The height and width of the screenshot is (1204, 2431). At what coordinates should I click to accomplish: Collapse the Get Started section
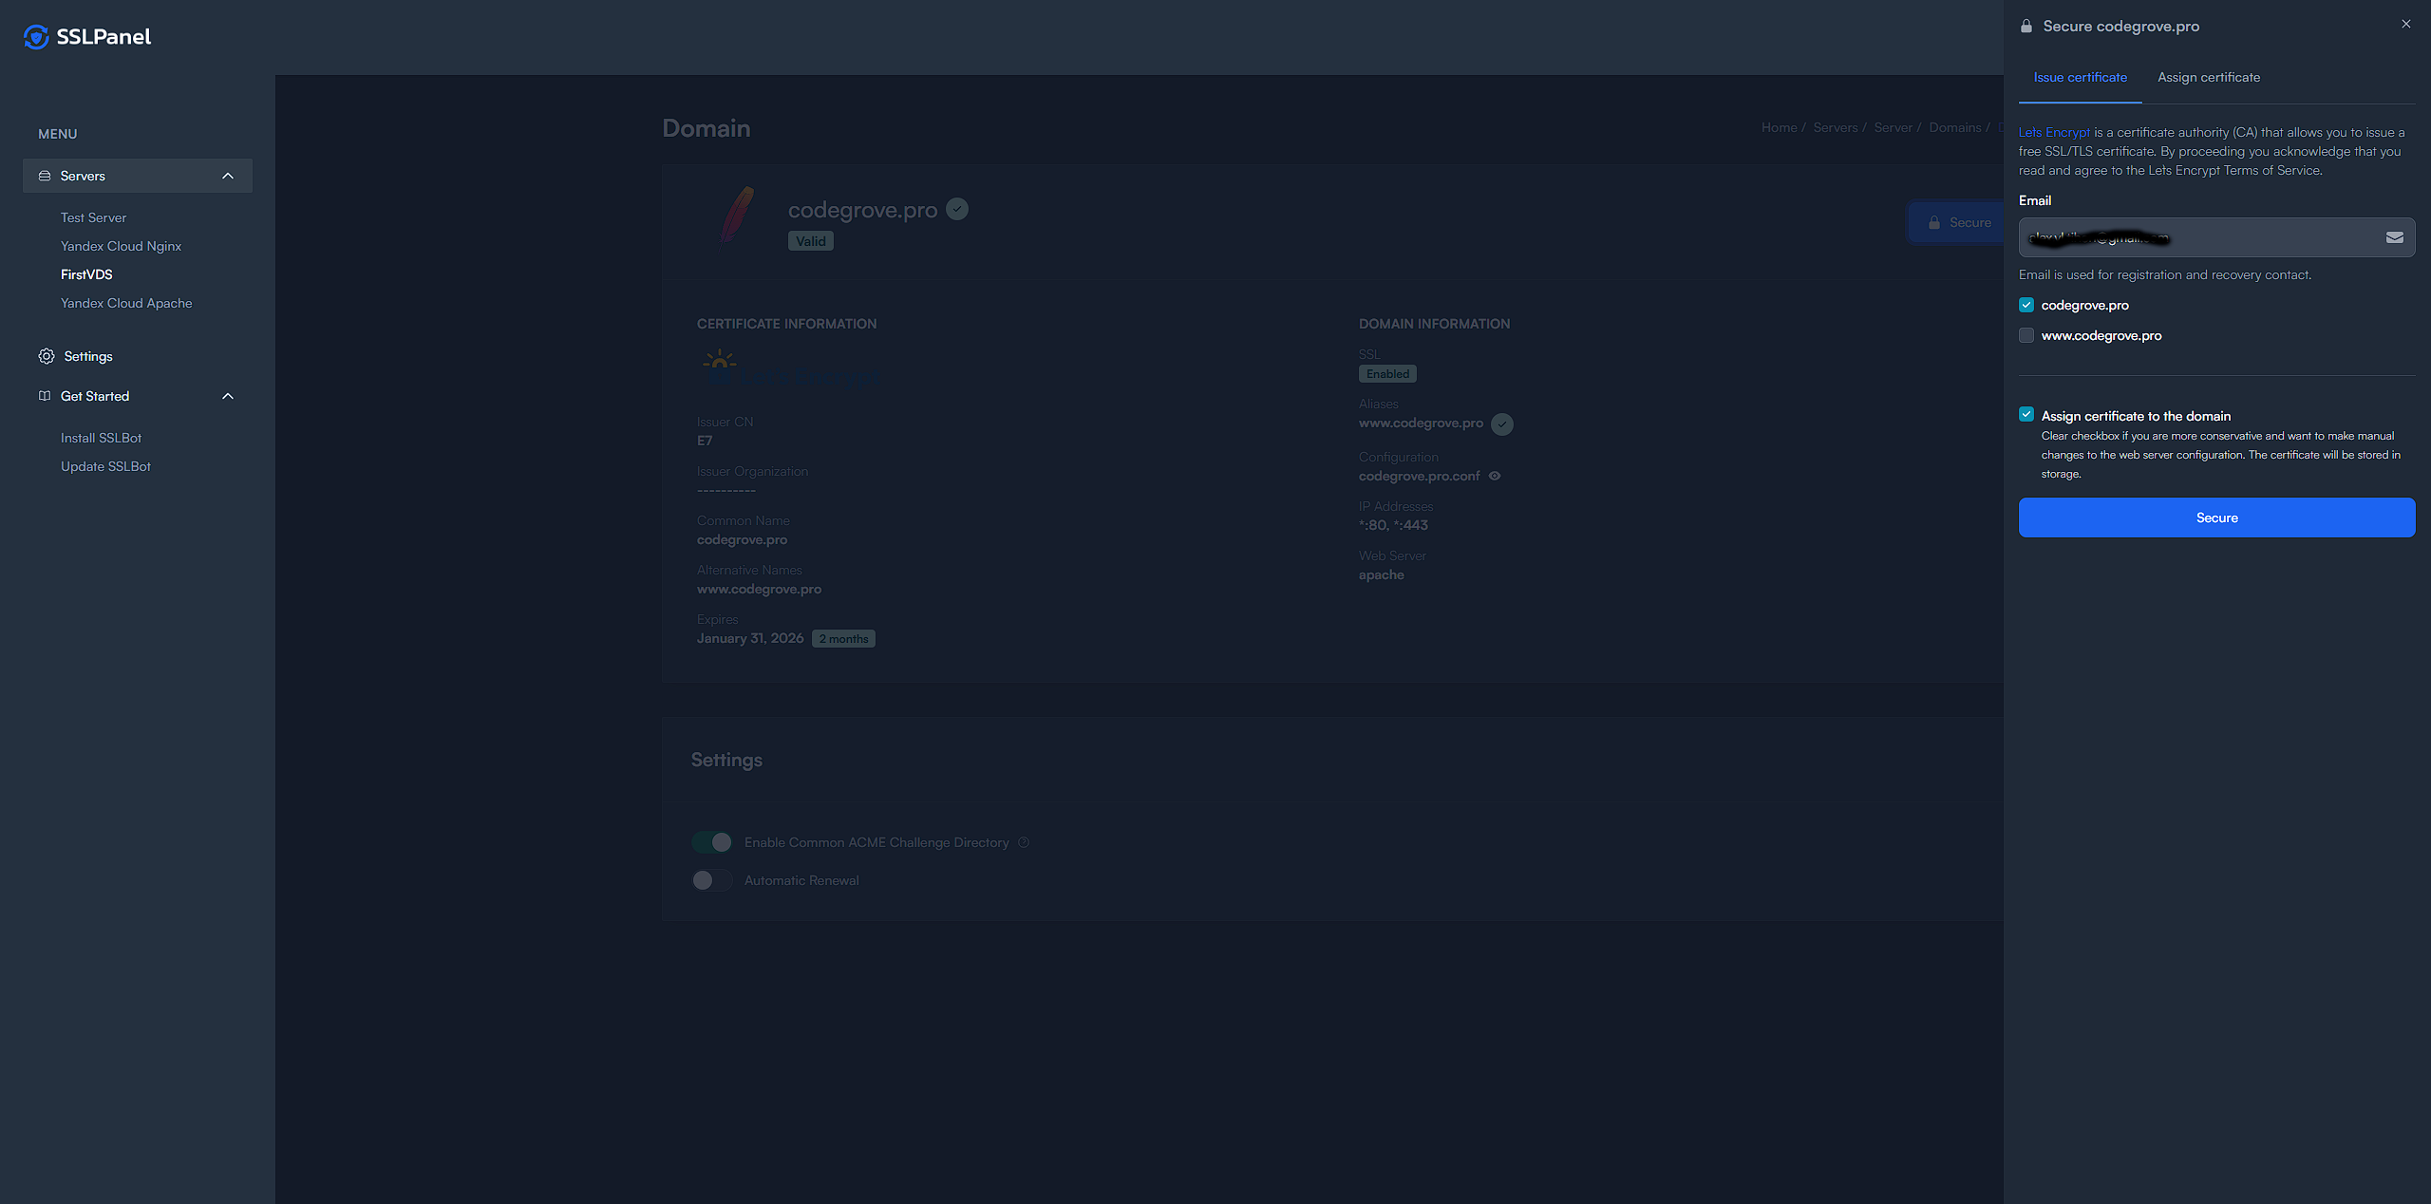pos(227,396)
